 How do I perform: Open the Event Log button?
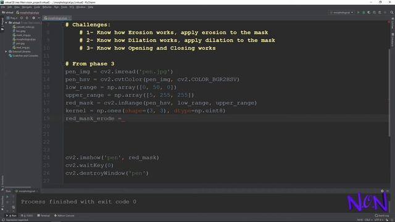pos(381,215)
